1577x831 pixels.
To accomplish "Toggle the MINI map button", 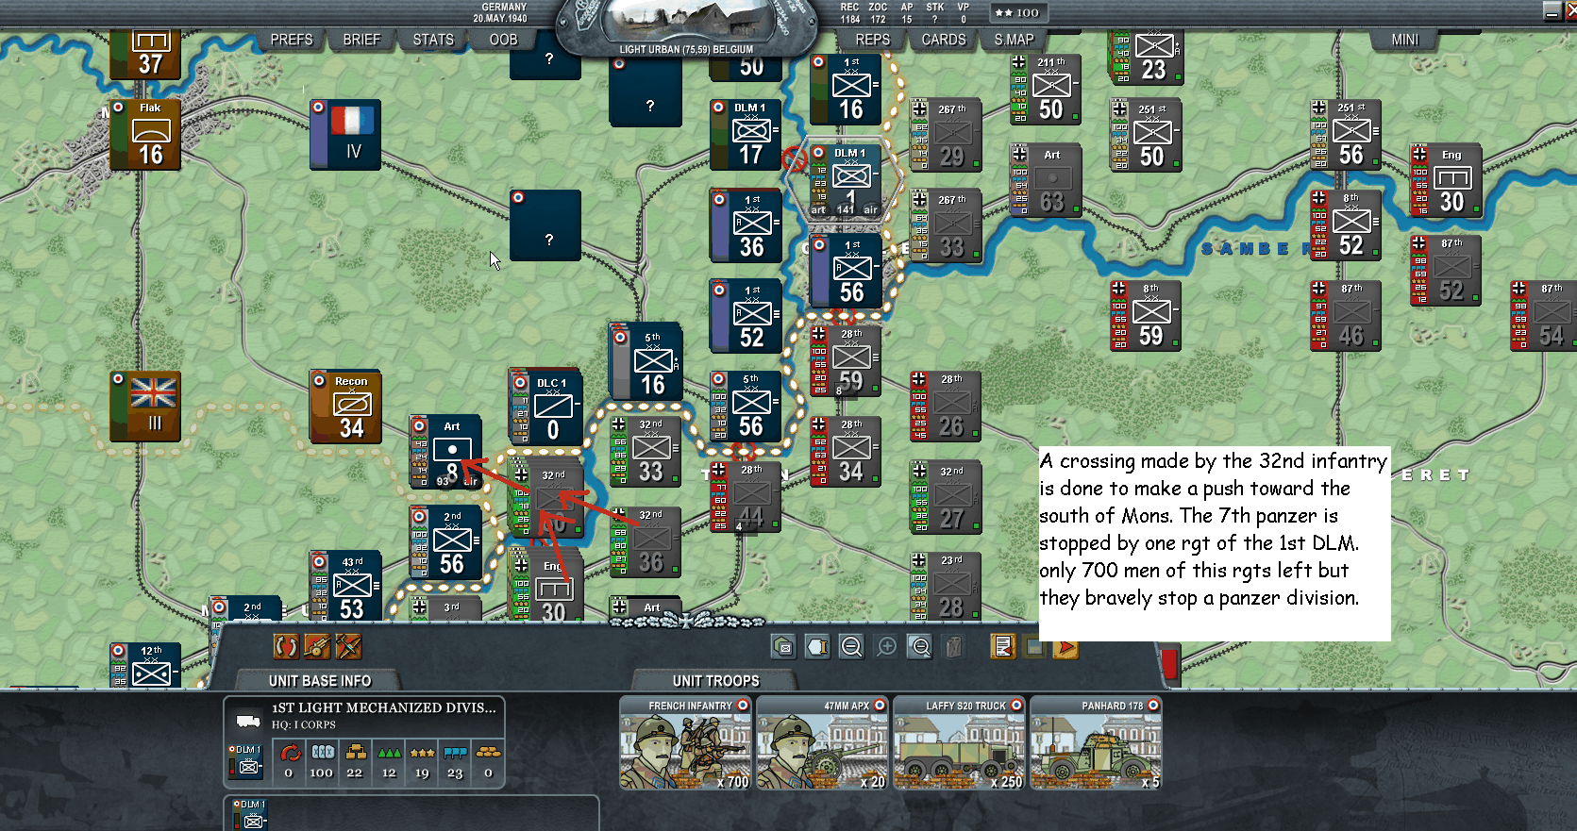I will pos(1404,40).
